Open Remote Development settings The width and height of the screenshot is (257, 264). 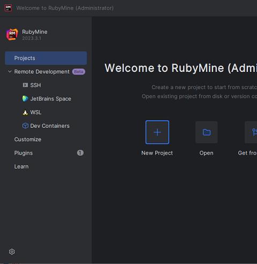point(42,71)
